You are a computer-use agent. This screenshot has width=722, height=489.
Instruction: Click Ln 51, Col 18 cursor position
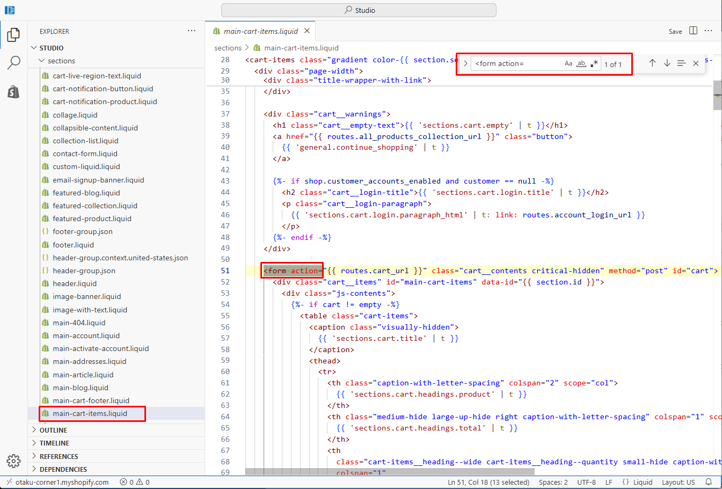[488, 482]
